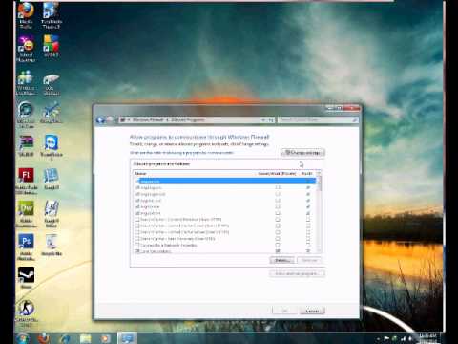Screen dimensions: 458x344
Task: Launch Firefox from the taskbar
Action: [44, 338]
